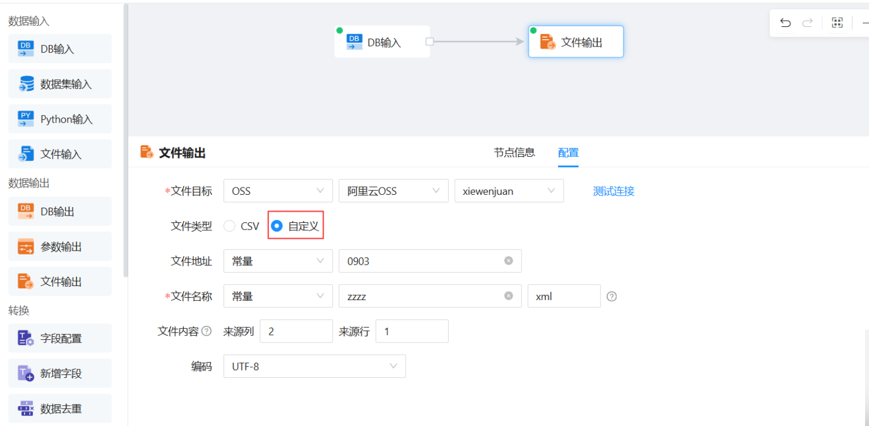Clear the 0903 file address field
869x426 pixels.
tap(508, 260)
